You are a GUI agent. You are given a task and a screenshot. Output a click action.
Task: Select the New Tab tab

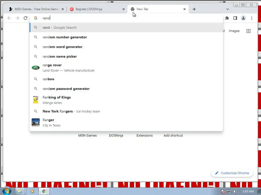point(158,9)
